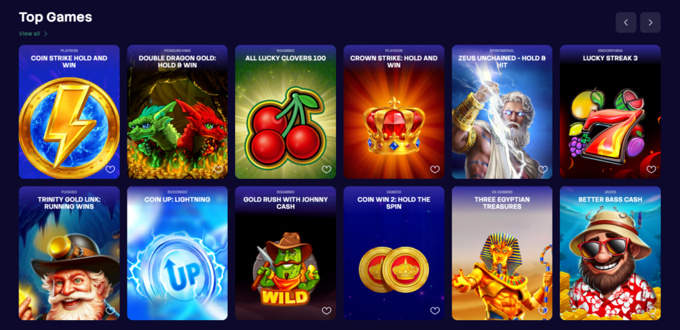The image size is (680, 330).
Task: Favorite Coin Strike Hold and Win heart
Action: pos(110,170)
